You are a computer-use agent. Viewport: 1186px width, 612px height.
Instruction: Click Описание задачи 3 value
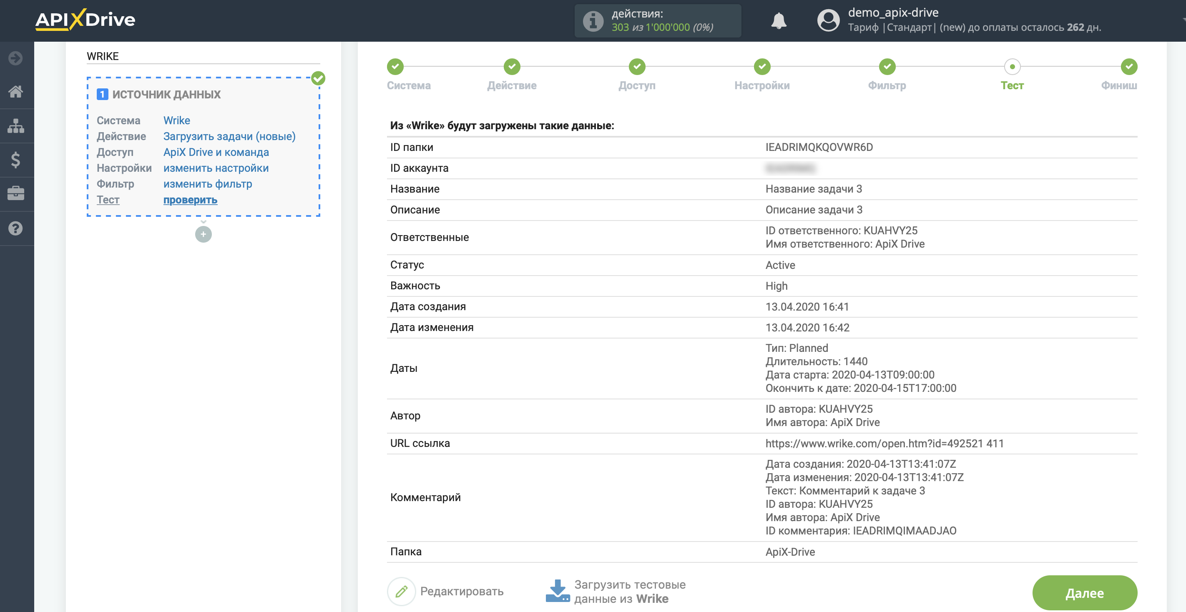(814, 210)
